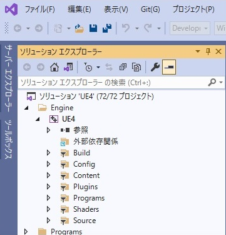Screen dimensions: 226x235
Task: Click the new project toolbar icon
Action: pos(58,28)
